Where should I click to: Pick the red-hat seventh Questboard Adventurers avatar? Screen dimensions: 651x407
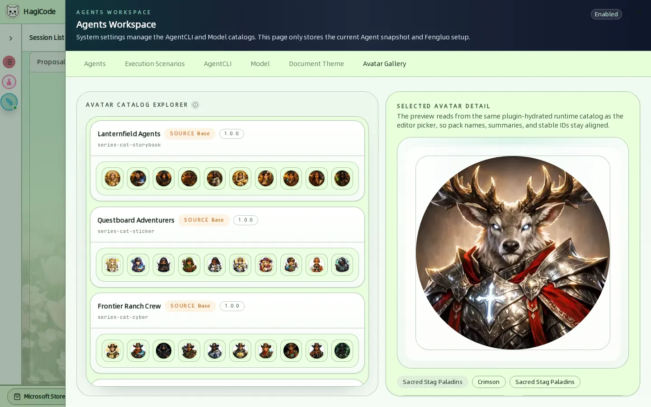click(x=266, y=265)
